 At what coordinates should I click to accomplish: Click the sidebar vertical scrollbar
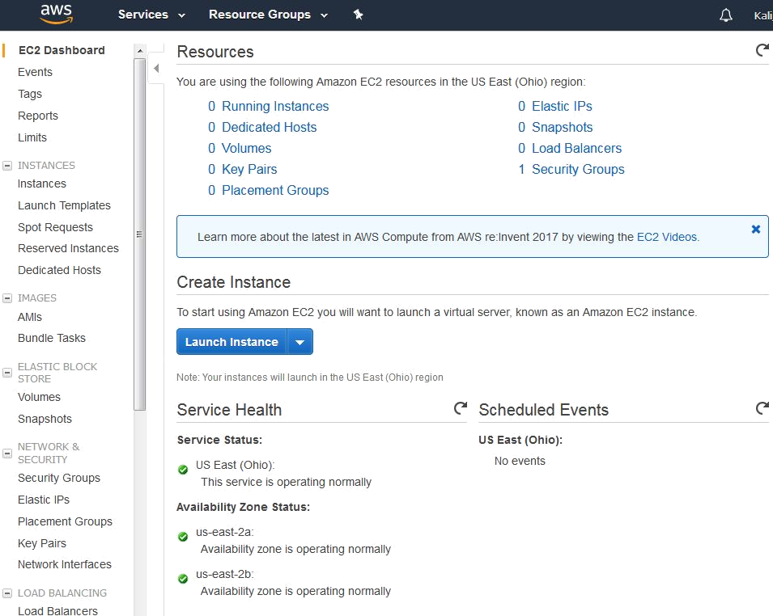(x=139, y=234)
